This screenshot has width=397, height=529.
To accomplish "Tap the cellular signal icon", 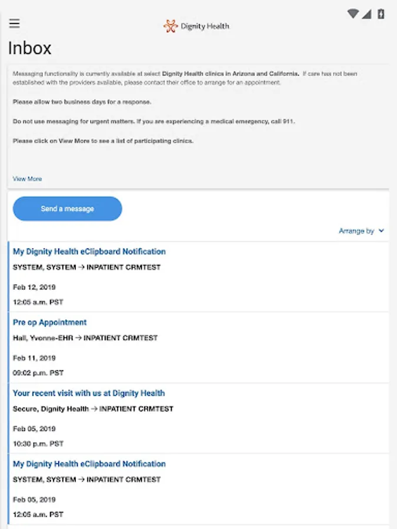I will [x=366, y=14].
